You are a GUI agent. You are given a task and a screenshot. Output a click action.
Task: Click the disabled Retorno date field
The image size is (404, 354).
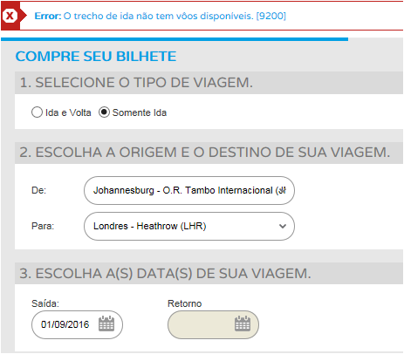point(213,324)
